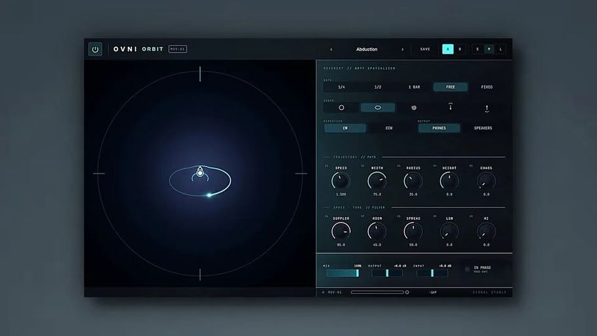Click the WIDTH value 75.0

coord(377,194)
